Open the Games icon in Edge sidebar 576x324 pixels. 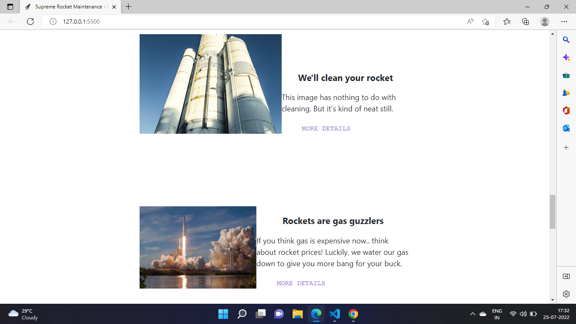pos(566,92)
